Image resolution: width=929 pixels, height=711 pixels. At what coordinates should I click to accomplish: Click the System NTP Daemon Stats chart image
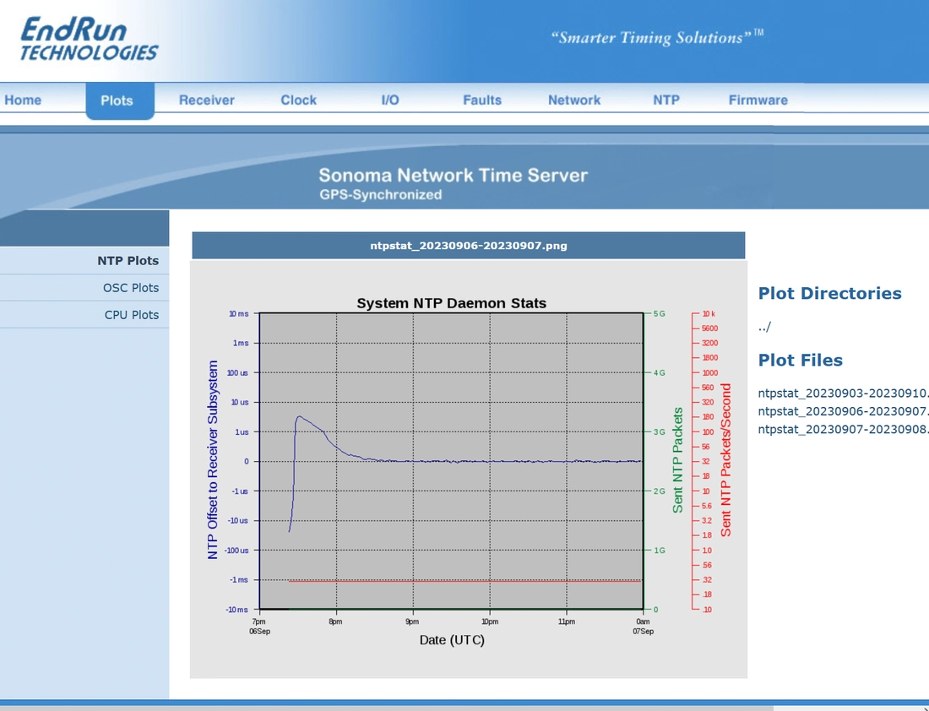point(469,468)
